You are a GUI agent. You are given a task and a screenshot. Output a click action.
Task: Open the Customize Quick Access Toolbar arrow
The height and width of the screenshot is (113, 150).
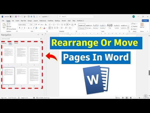pyautogui.click(x=40, y=17)
